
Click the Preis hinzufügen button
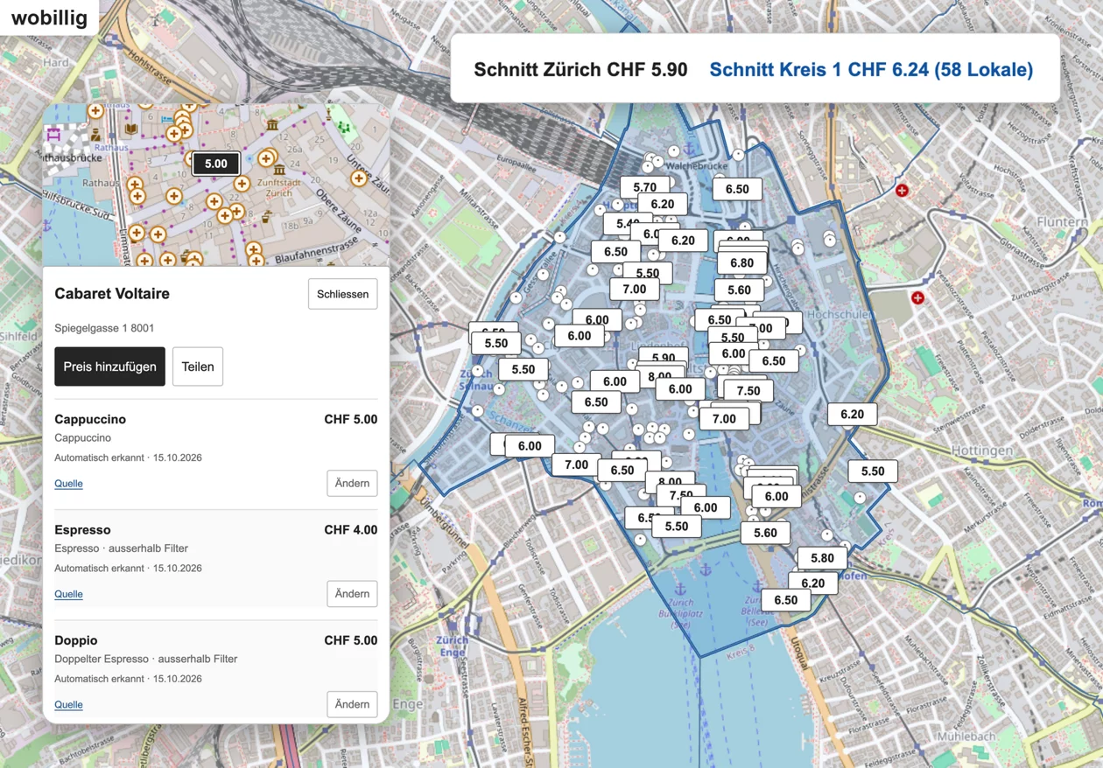(109, 367)
